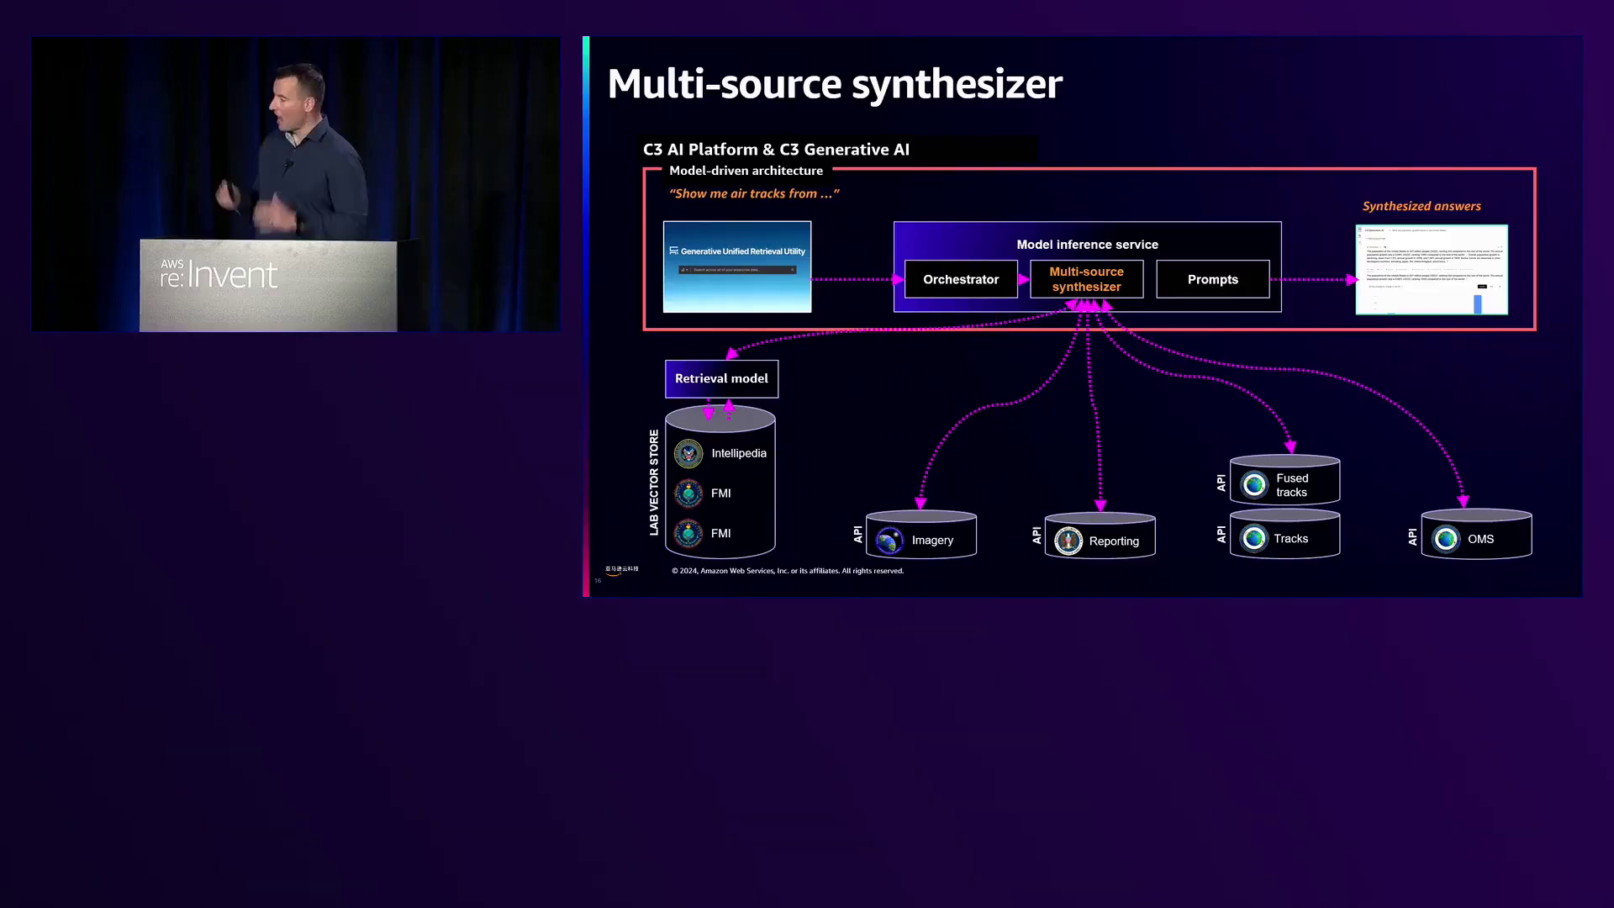Image resolution: width=1614 pixels, height=908 pixels.
Task: Click the 'OMS' database label
Action: pos(1480,539)
